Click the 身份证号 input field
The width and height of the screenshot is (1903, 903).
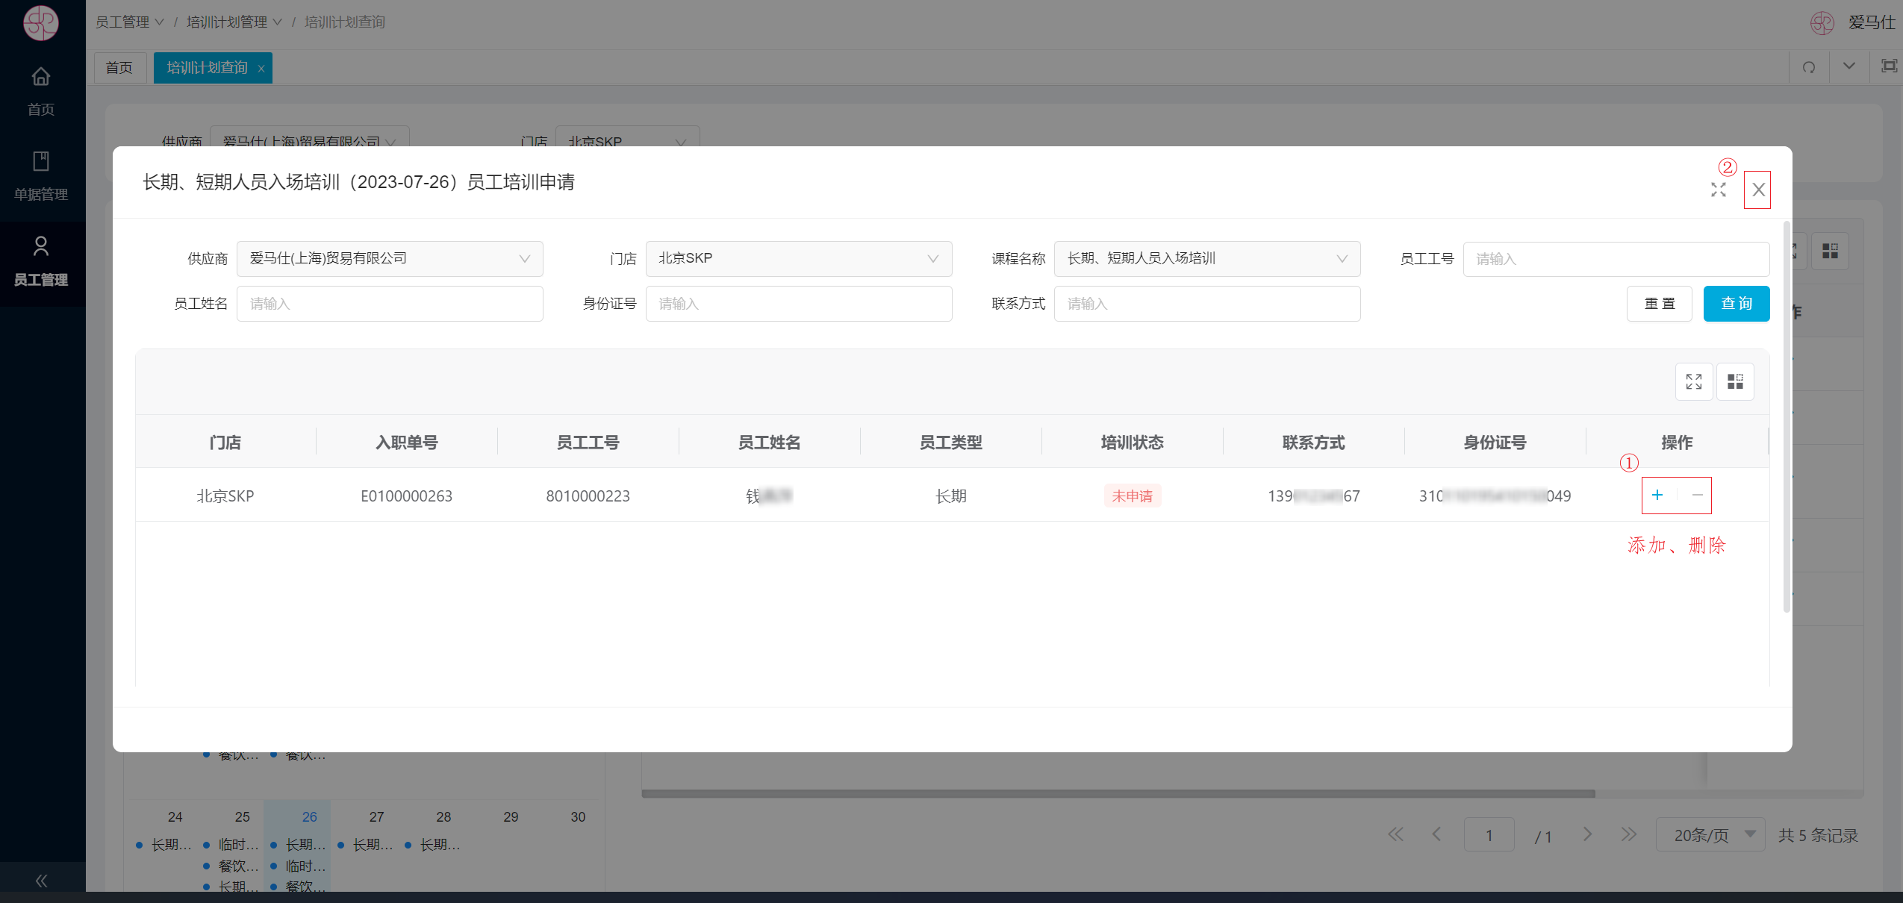click(x=798, y=304)
